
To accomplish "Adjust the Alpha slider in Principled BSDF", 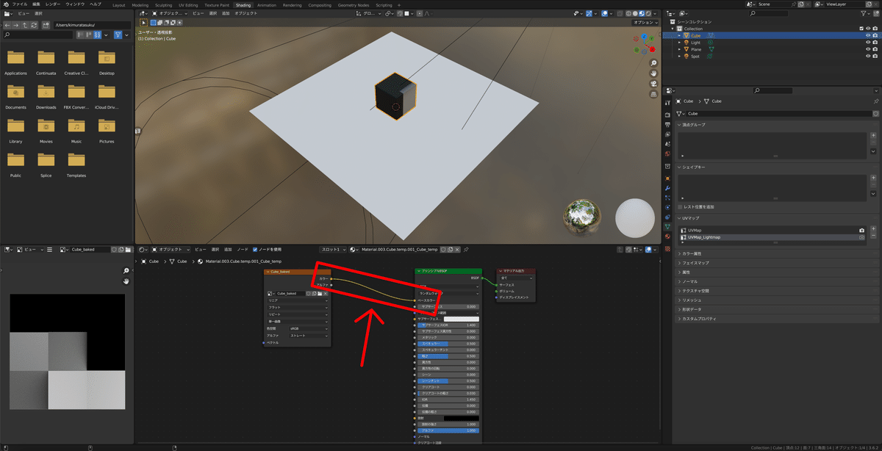I will coord(448,430).
